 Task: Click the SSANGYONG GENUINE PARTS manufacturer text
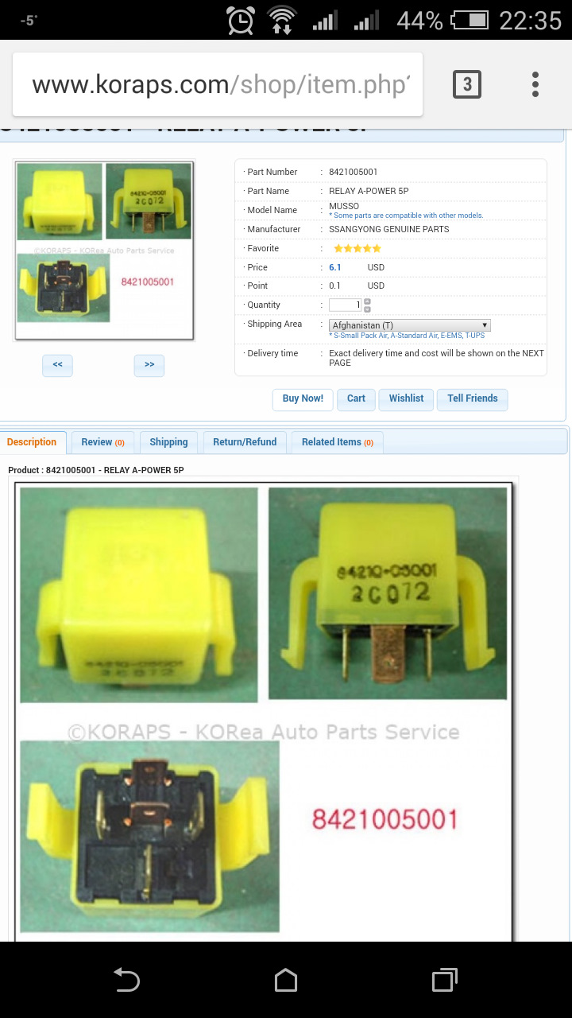[389, 229]
